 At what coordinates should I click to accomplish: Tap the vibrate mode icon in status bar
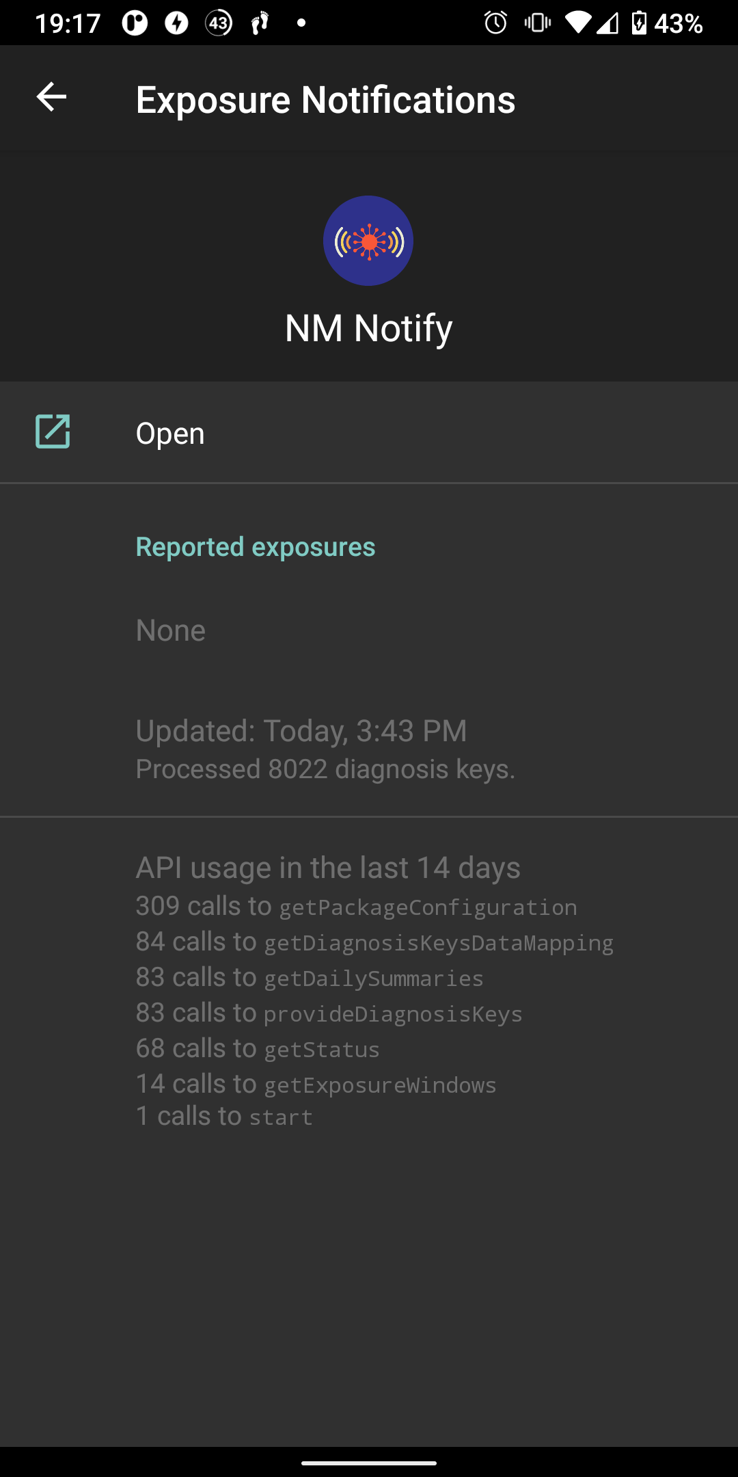click(537, 23)
